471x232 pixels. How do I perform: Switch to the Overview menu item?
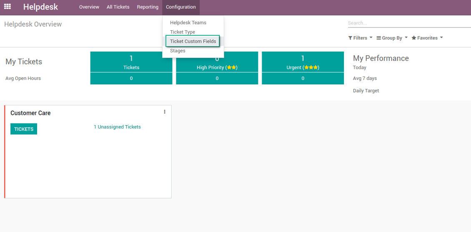[89, 7]
